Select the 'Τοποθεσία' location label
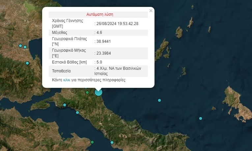The height and width of the screenshot is (151, 252). point(61,71)
